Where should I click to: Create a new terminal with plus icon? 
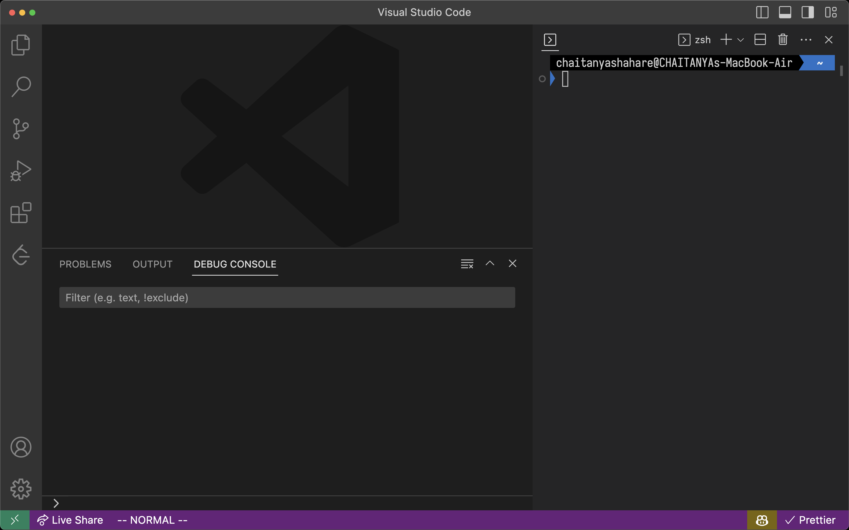pyautogui.click(x=726, y=40)
